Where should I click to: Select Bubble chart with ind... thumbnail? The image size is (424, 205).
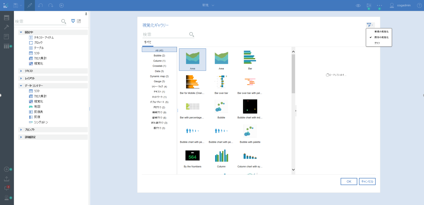pos(250,109)
